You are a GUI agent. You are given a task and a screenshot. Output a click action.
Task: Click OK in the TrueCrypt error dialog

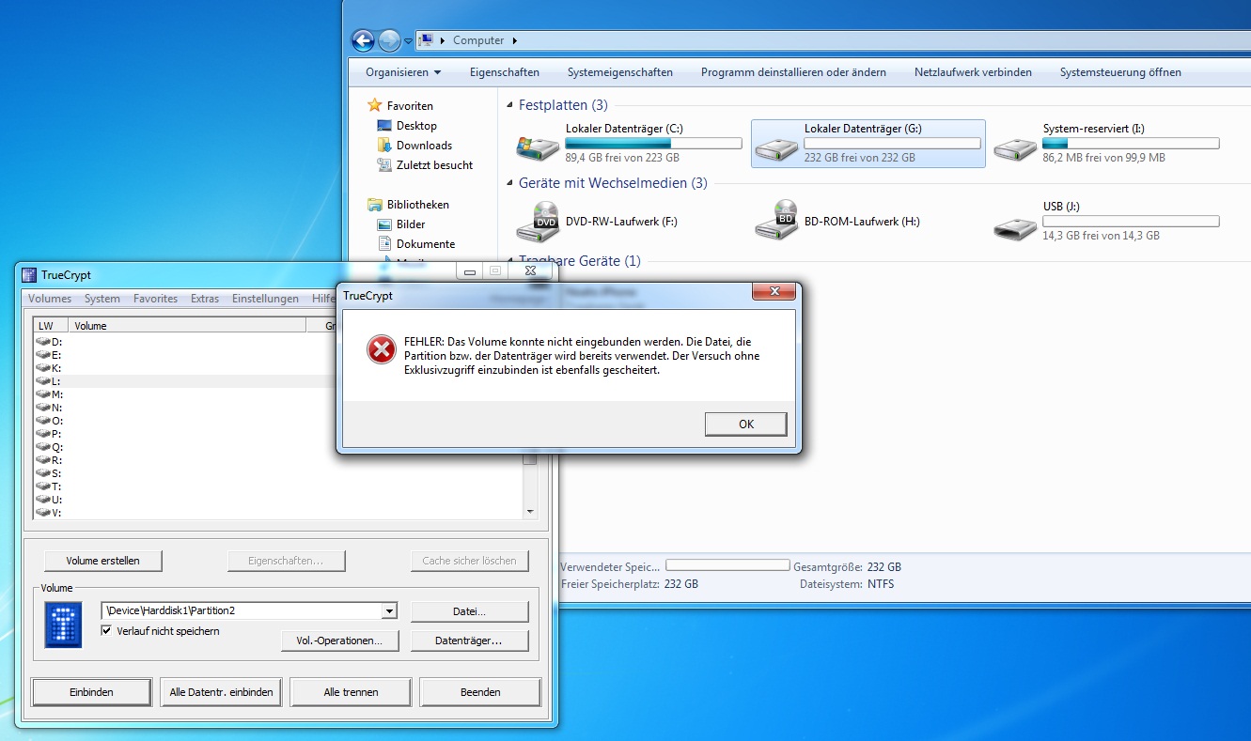point(745,424)
